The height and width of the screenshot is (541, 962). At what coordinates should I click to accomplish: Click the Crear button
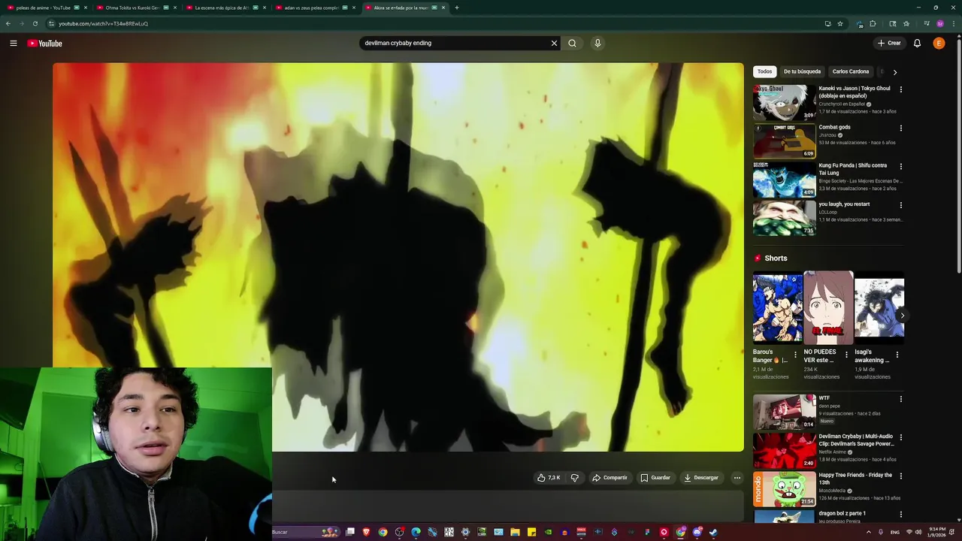[889, 43]
